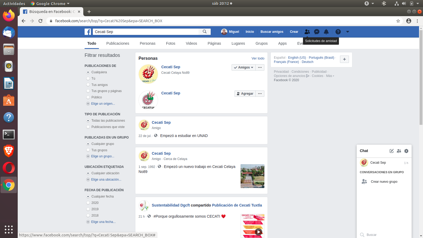
Task: Play the CECATI 112 video thumbnail
Action: pyautogui.click(x=258, y=232)
